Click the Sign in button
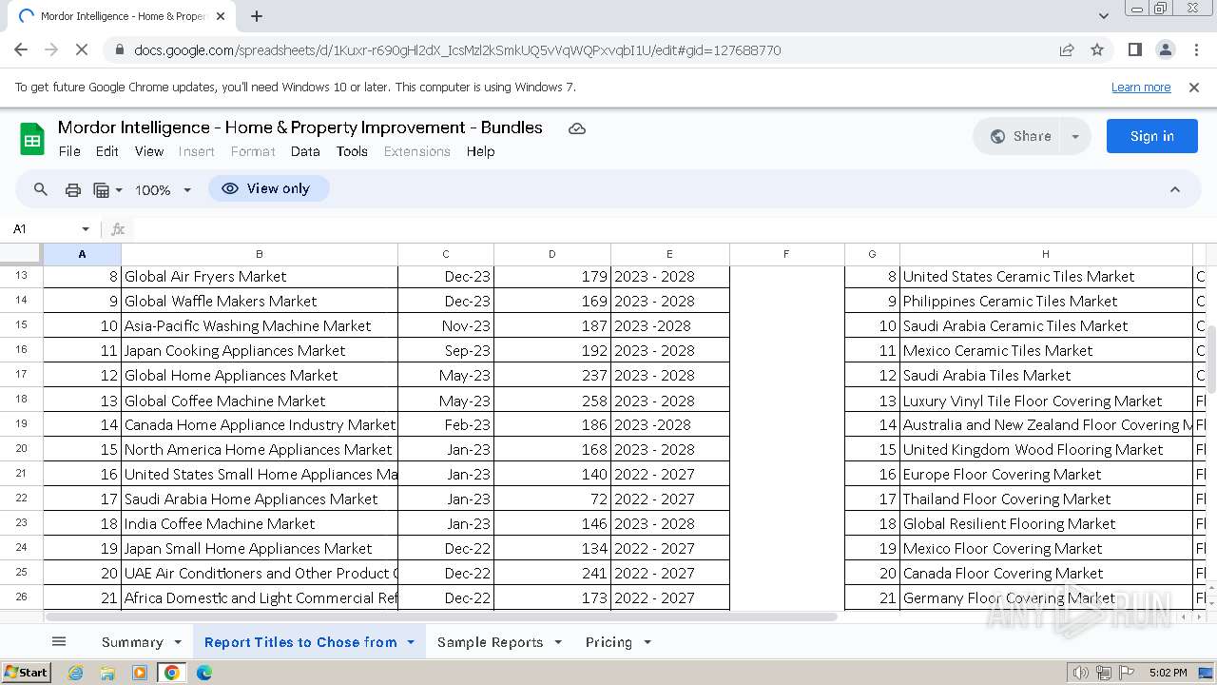 pos(1151,136)
